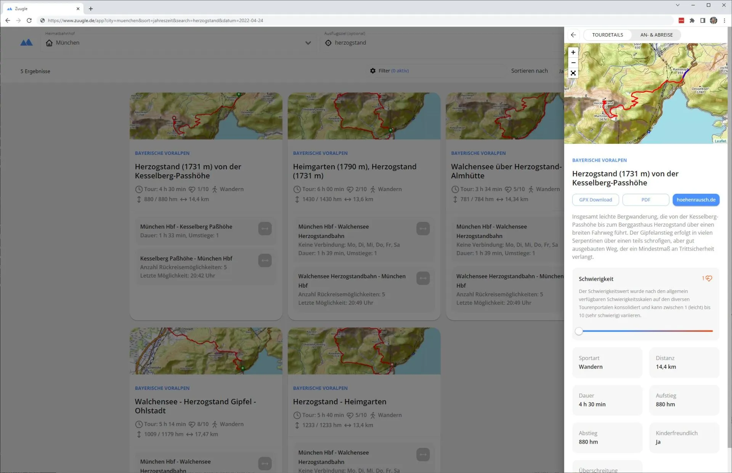Click the Zuugle mountain logo icon
The height and width of the screenshot is (473, 732).
(26, 42)
